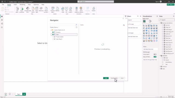Click the SQL Server ribbon icon

coord(33,10)
